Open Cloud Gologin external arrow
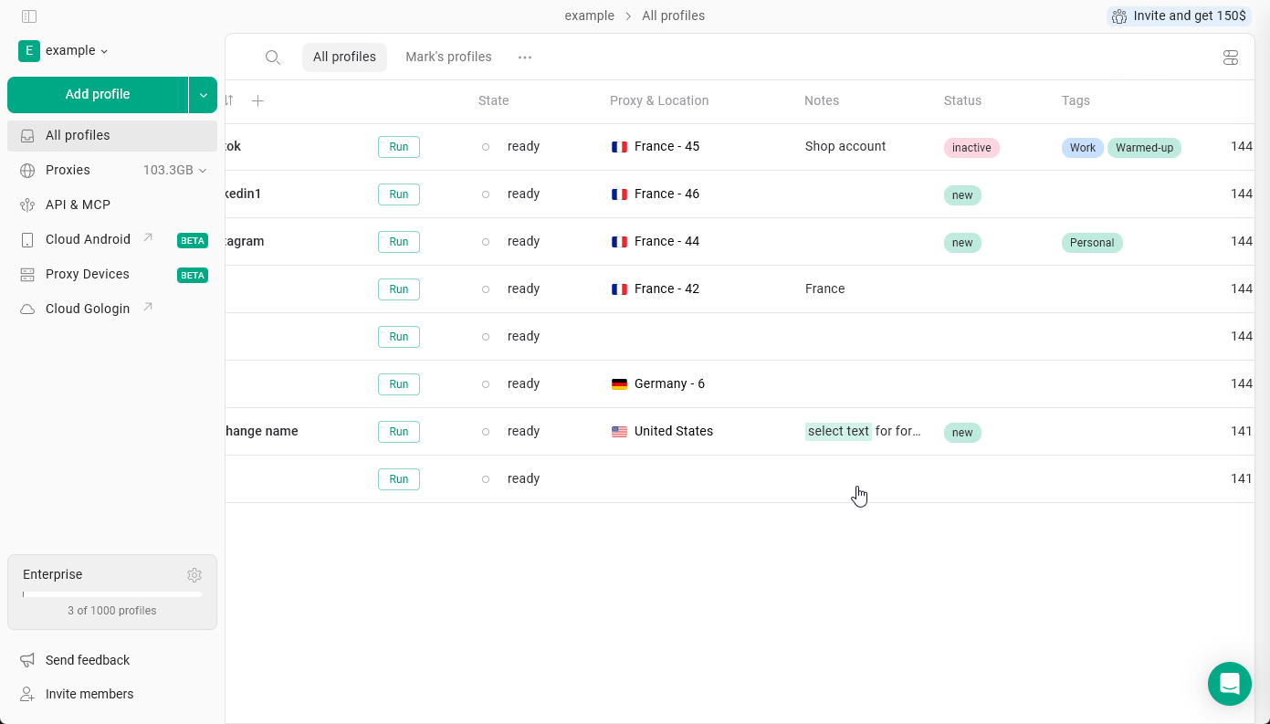Viewport: 1270px width, 724px height. pos(148,308)
